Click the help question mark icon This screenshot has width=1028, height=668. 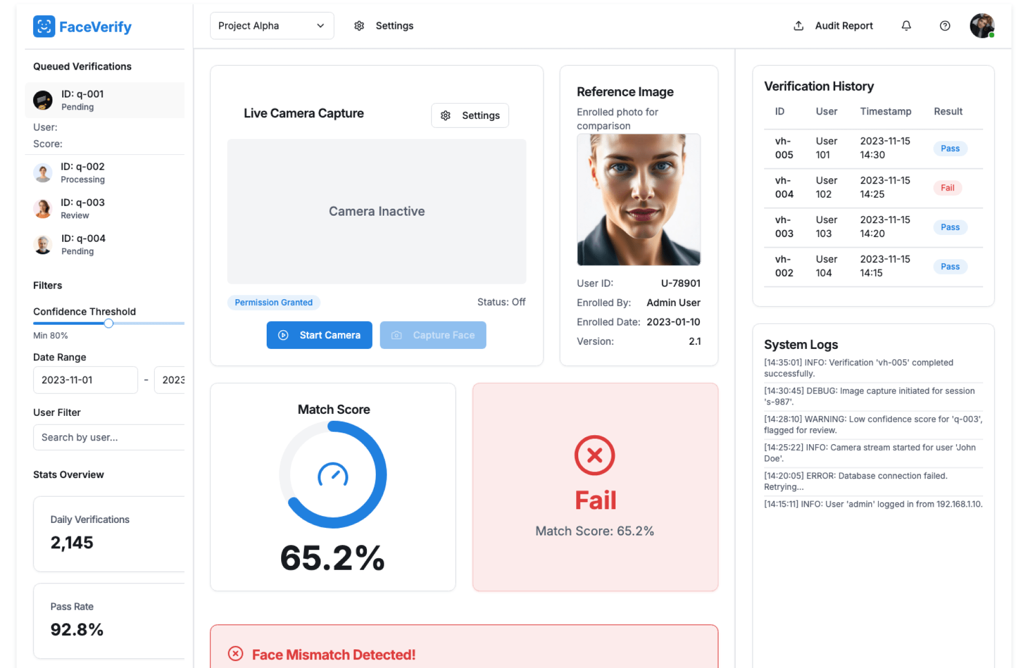[944, 26]
